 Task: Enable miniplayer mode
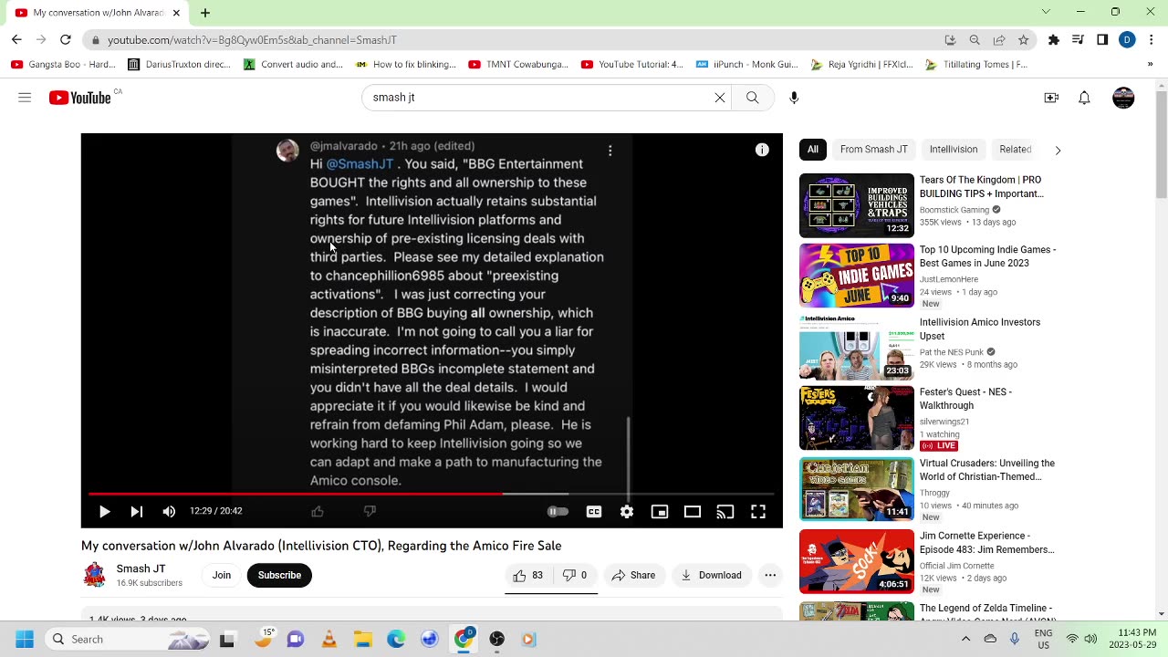point(660,512)
